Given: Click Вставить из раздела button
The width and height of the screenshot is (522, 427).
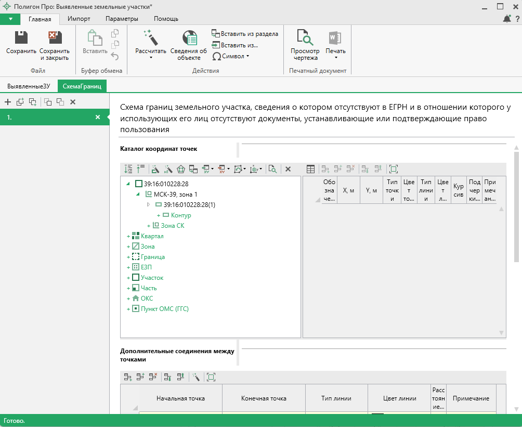Looking at the screenshot, I should point(245,34).
